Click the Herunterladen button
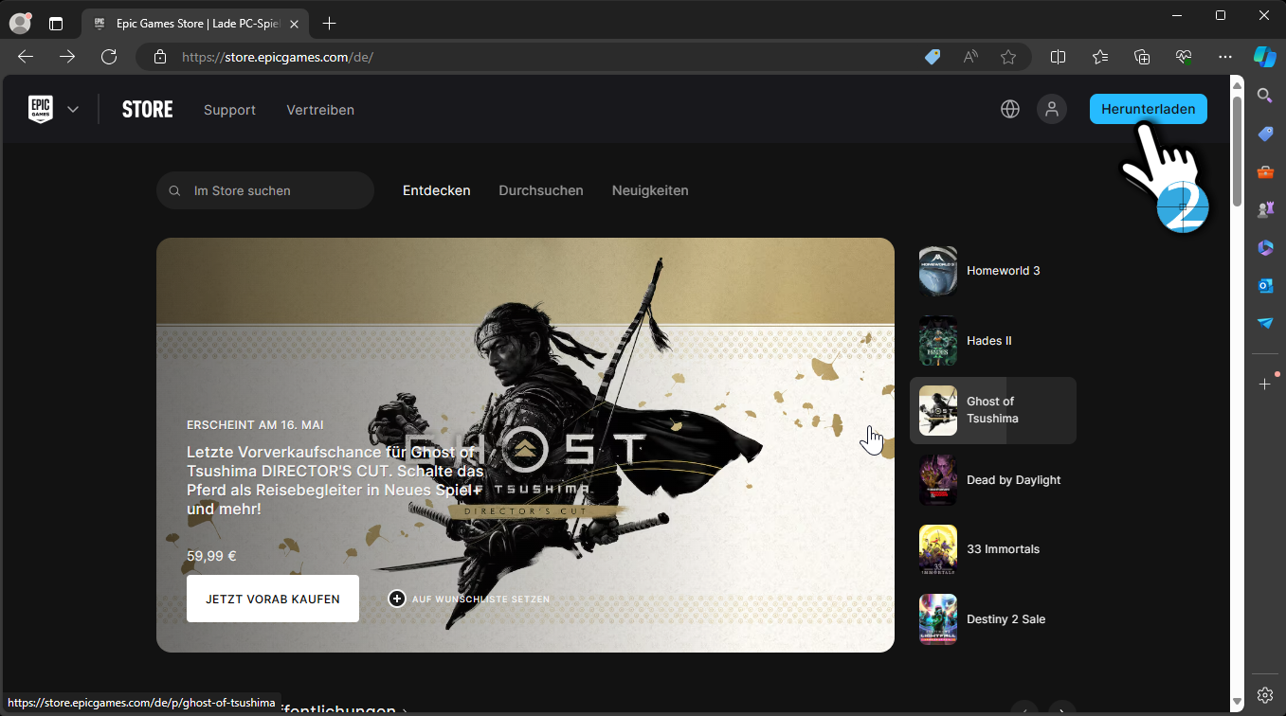Screen dimensions: 1286x716 [1149, 109]
